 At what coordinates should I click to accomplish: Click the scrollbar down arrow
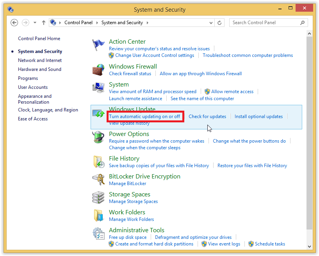tap(310, 247)
